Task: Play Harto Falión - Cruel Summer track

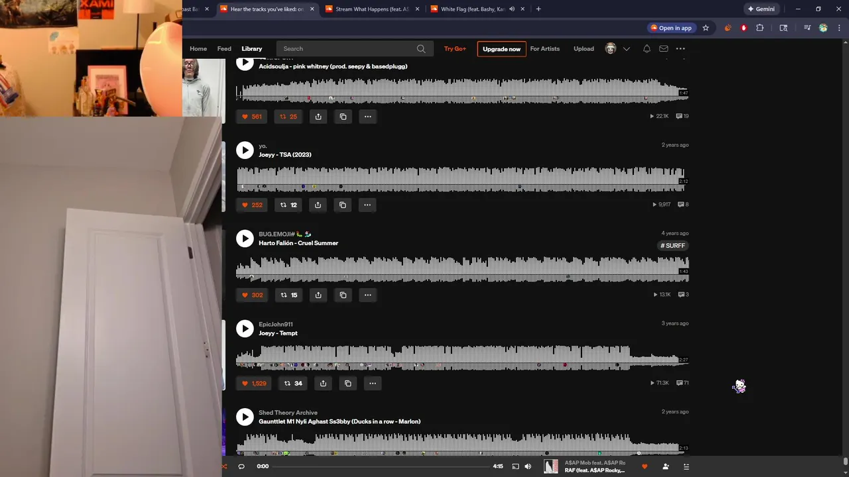Action: pos(245,238)
